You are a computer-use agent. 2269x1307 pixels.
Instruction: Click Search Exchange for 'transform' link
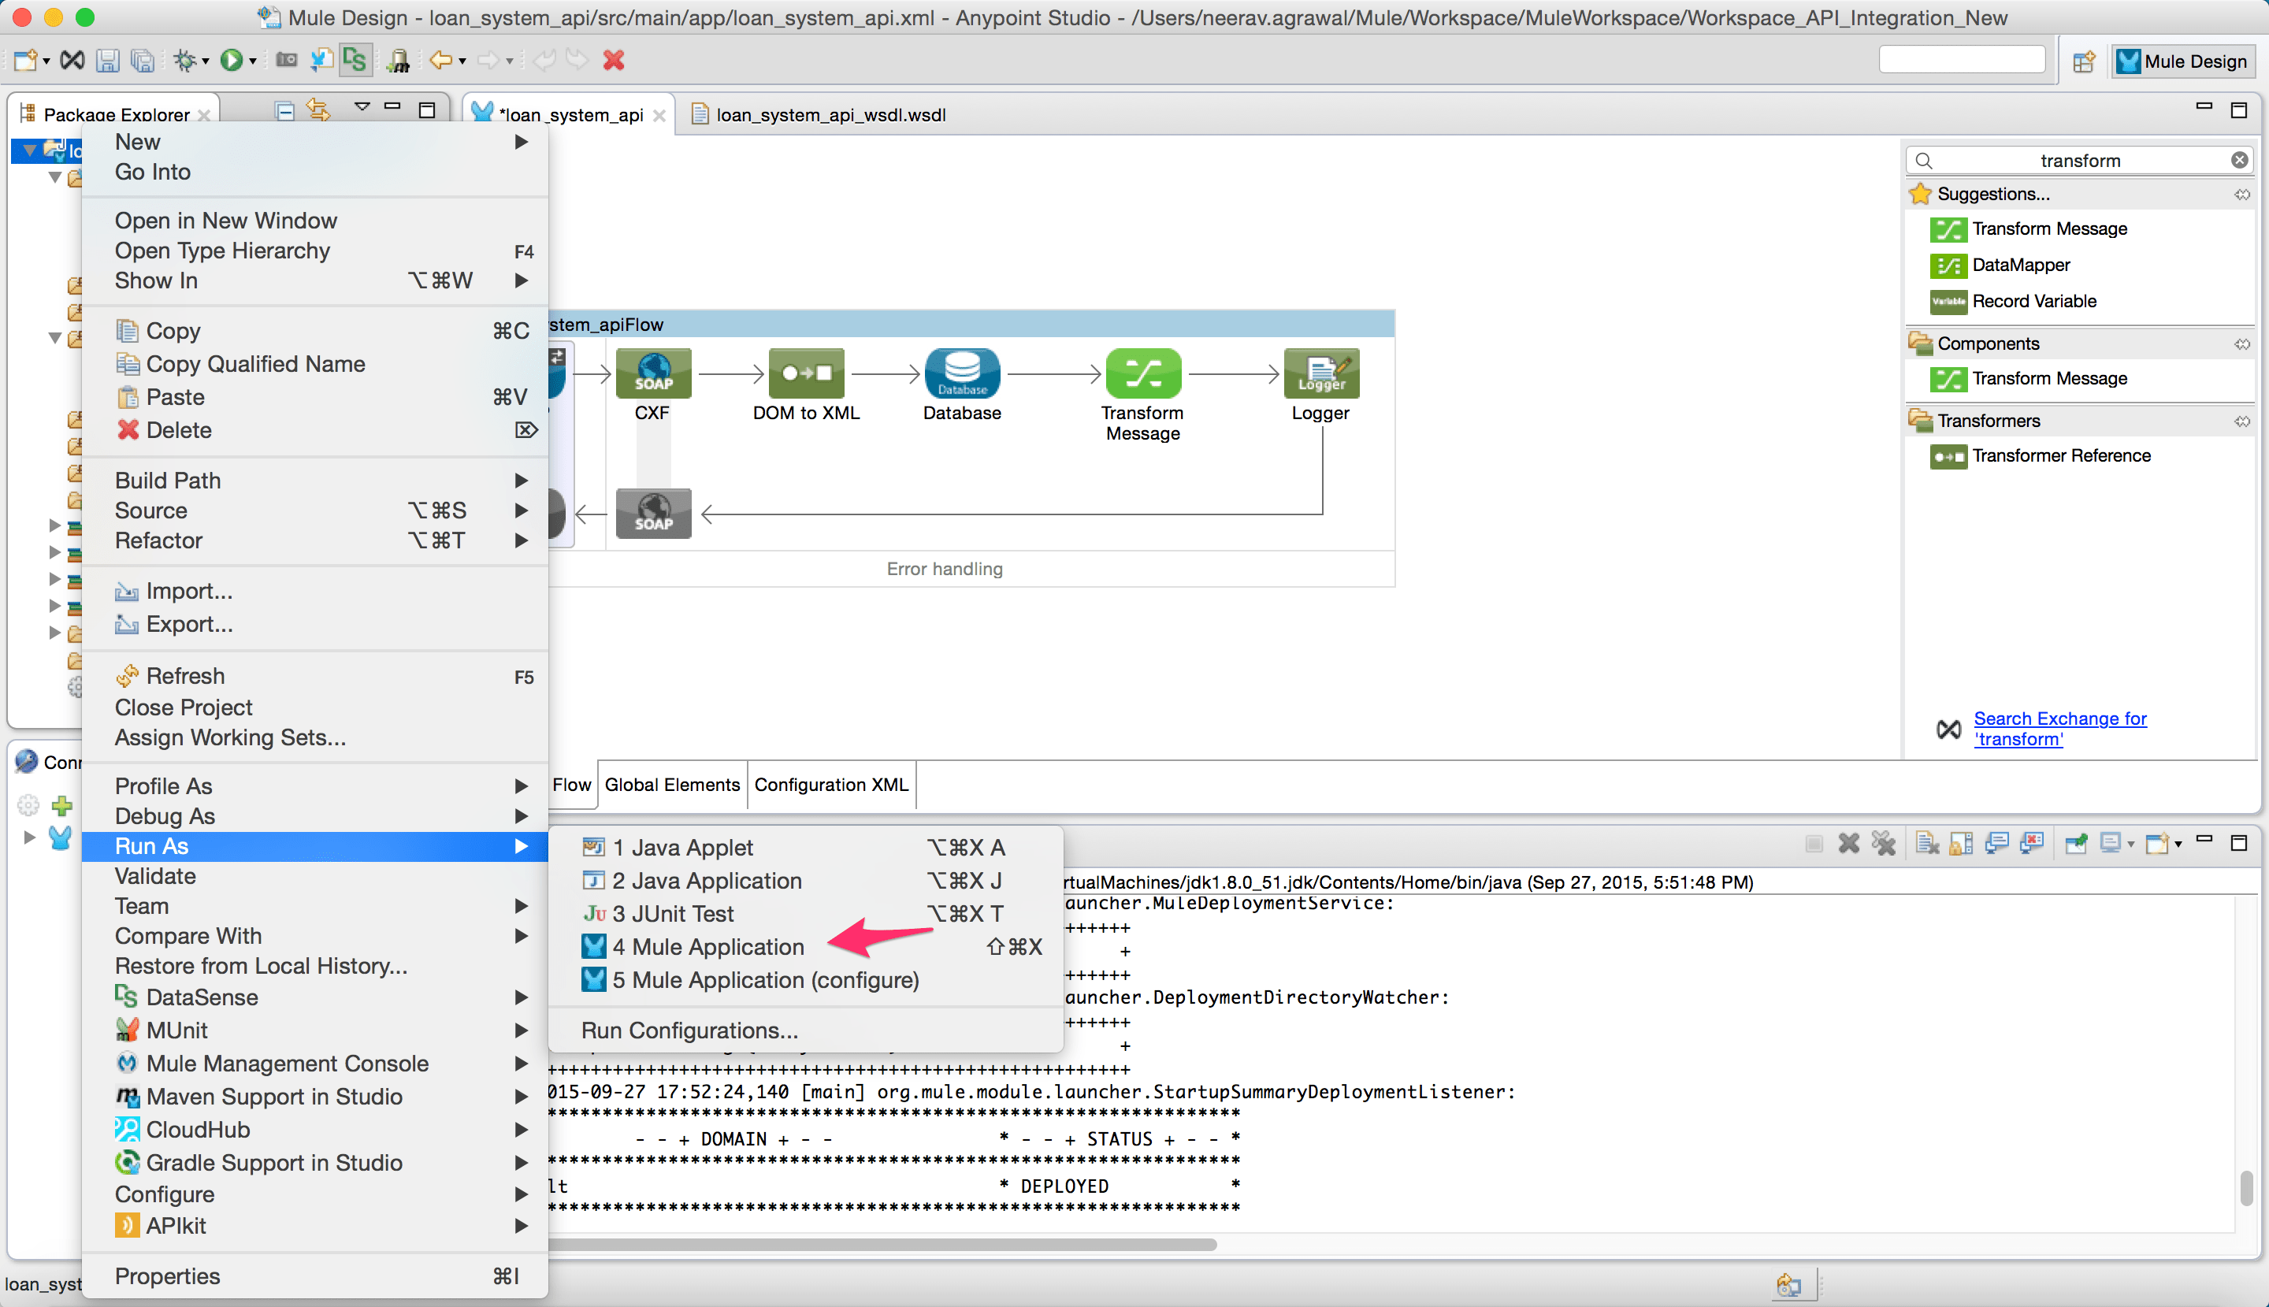click(x=2060, y=728)
